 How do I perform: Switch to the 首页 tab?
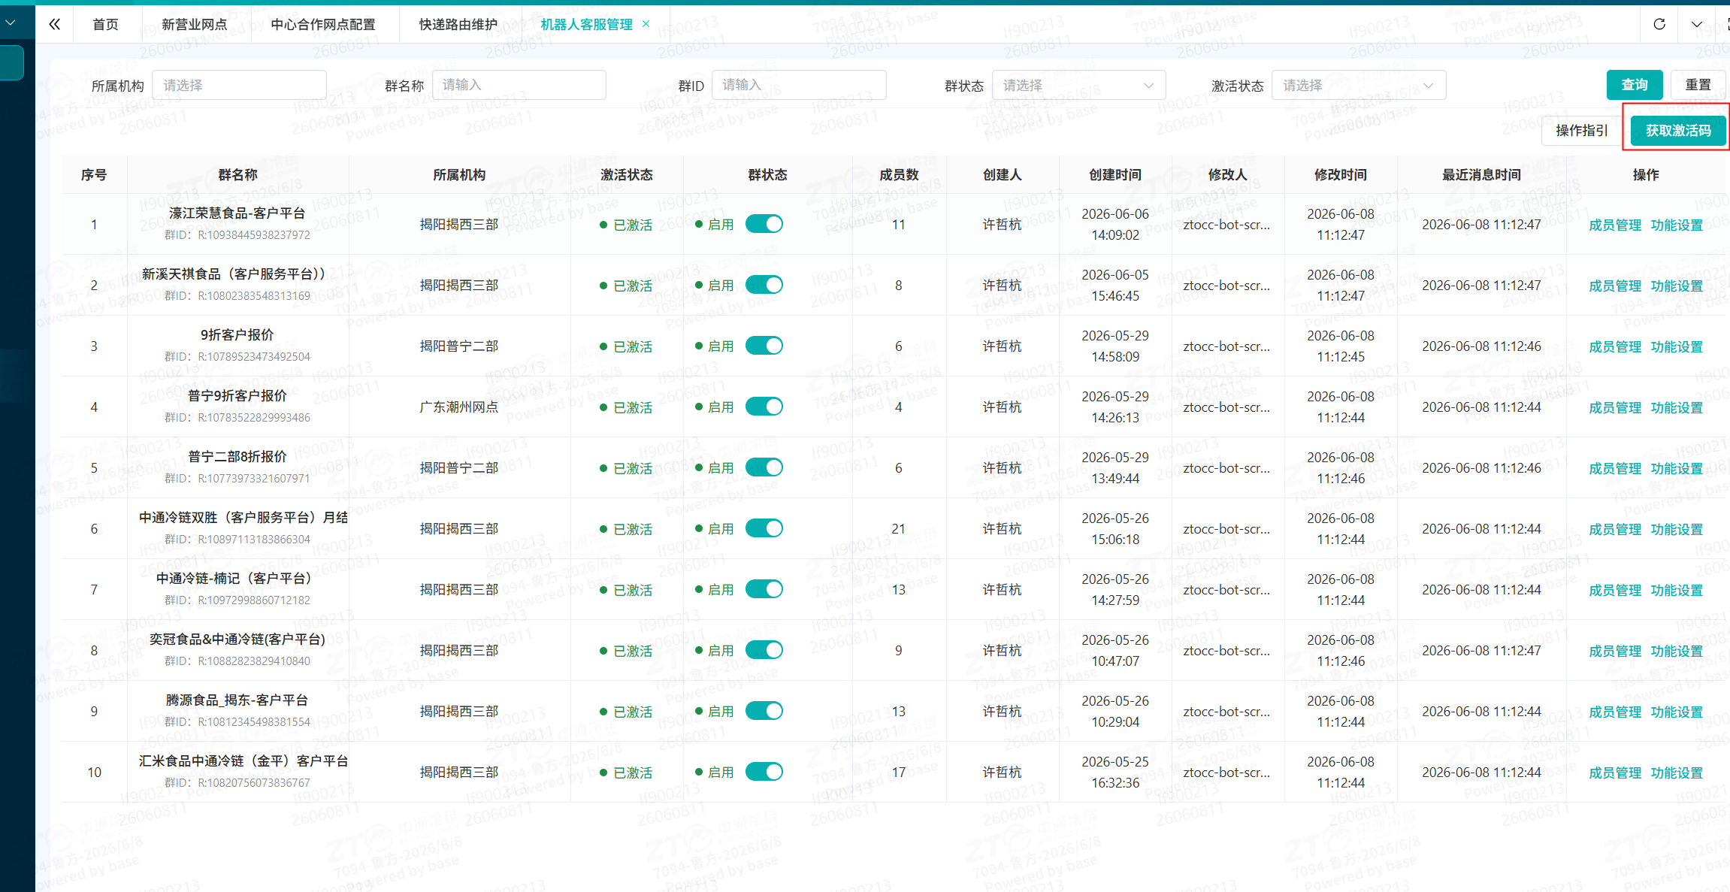click(105, 24)
